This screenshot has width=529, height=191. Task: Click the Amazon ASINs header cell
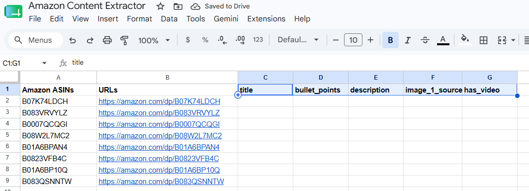(x=58, y=90)
